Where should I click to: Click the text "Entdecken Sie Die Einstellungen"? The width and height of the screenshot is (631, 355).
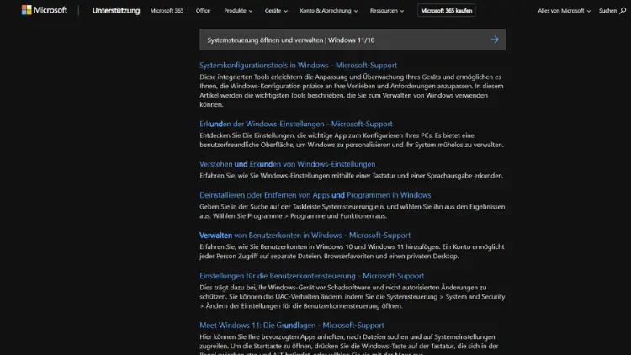pyautogui.click(x=352, y=140)
